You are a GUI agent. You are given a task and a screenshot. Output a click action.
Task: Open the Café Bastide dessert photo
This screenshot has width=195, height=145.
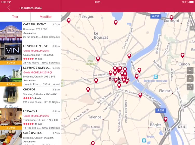point(11,137)
